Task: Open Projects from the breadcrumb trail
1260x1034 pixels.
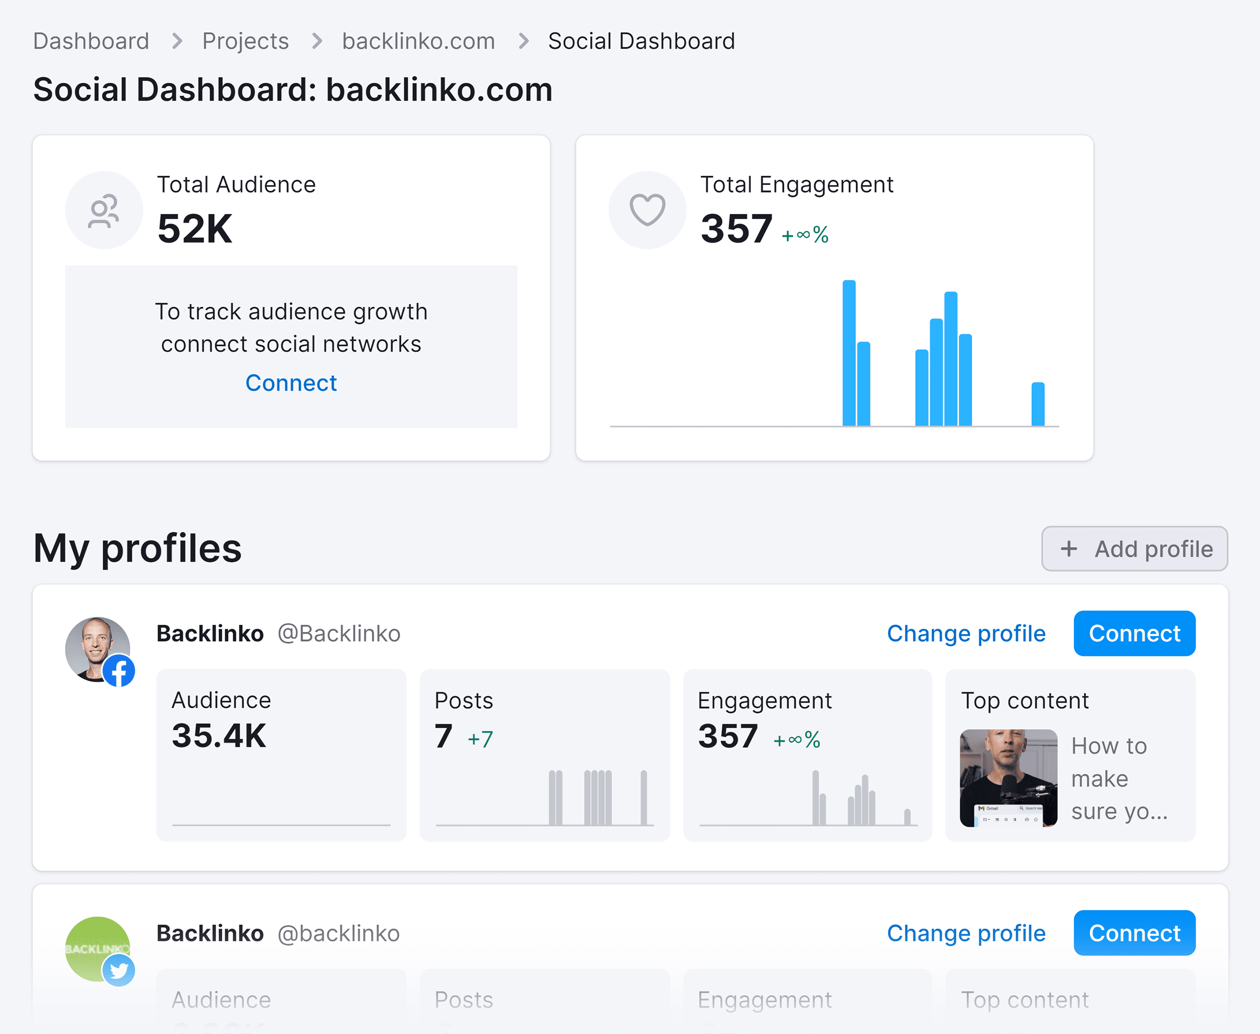Action: tap(245, 40)
